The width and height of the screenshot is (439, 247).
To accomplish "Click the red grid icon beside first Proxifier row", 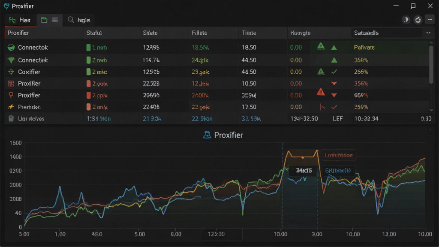I will coord(11,84).
